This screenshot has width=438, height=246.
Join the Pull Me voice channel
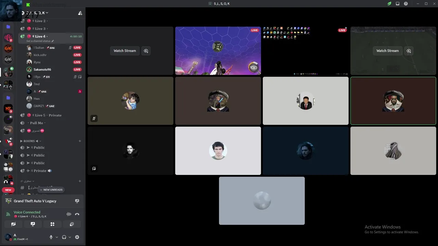coord(51,123)
